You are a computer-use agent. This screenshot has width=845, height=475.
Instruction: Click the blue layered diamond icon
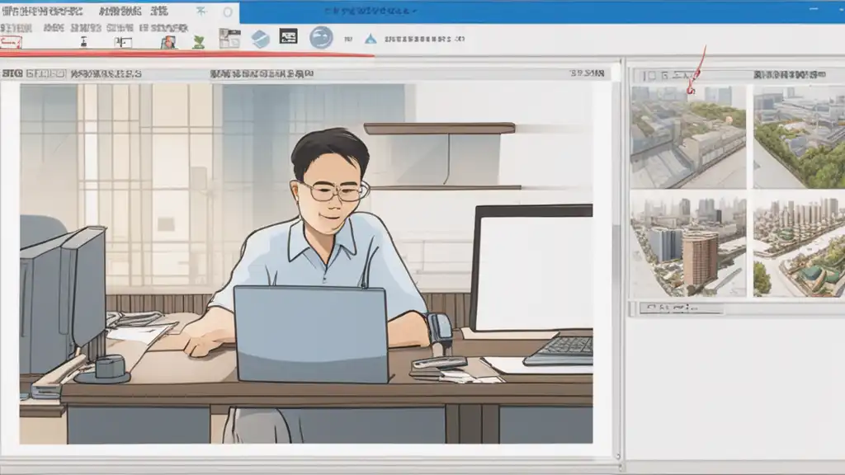tap(260, 39)
